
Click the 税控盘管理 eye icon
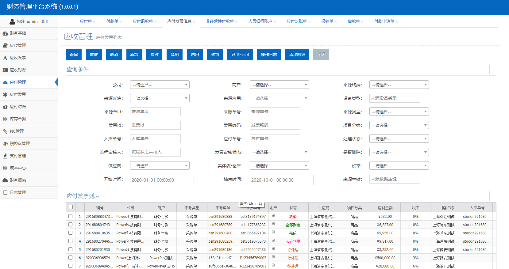pyautogui.click(x=5, y=144)
